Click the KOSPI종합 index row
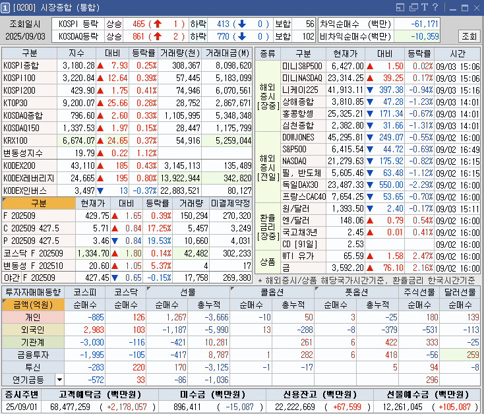 [x=127, y=65]
